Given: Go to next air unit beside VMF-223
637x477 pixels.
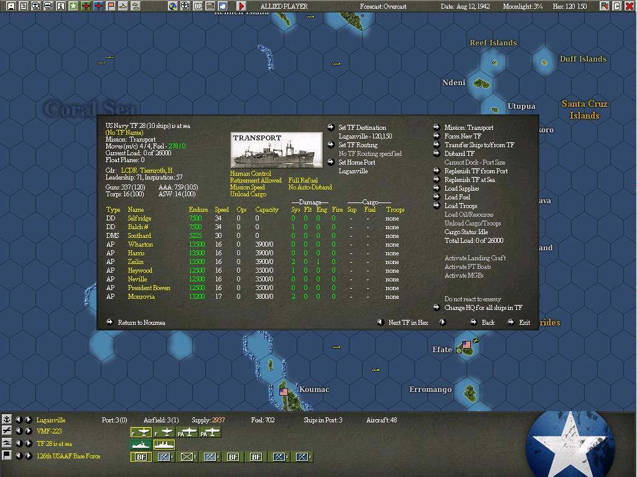Looking at the screenshot, I should tap(29, 431).
